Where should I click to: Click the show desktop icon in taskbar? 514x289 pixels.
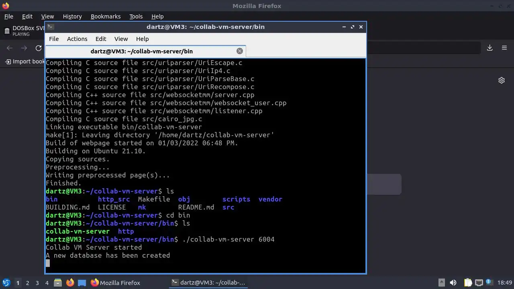(82, 283)
